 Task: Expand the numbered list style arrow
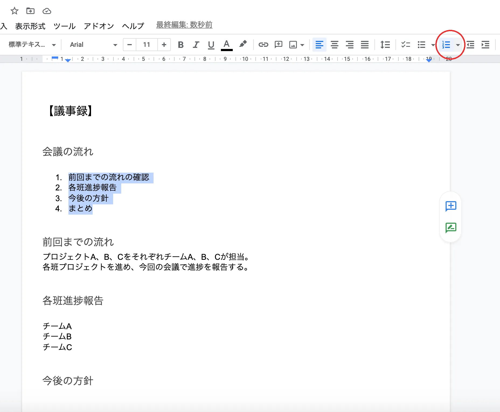(458, 45)
